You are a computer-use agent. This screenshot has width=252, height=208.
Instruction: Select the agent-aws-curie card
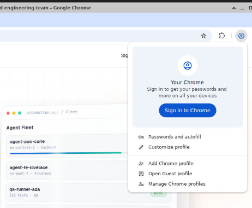[x=67, y=147]
